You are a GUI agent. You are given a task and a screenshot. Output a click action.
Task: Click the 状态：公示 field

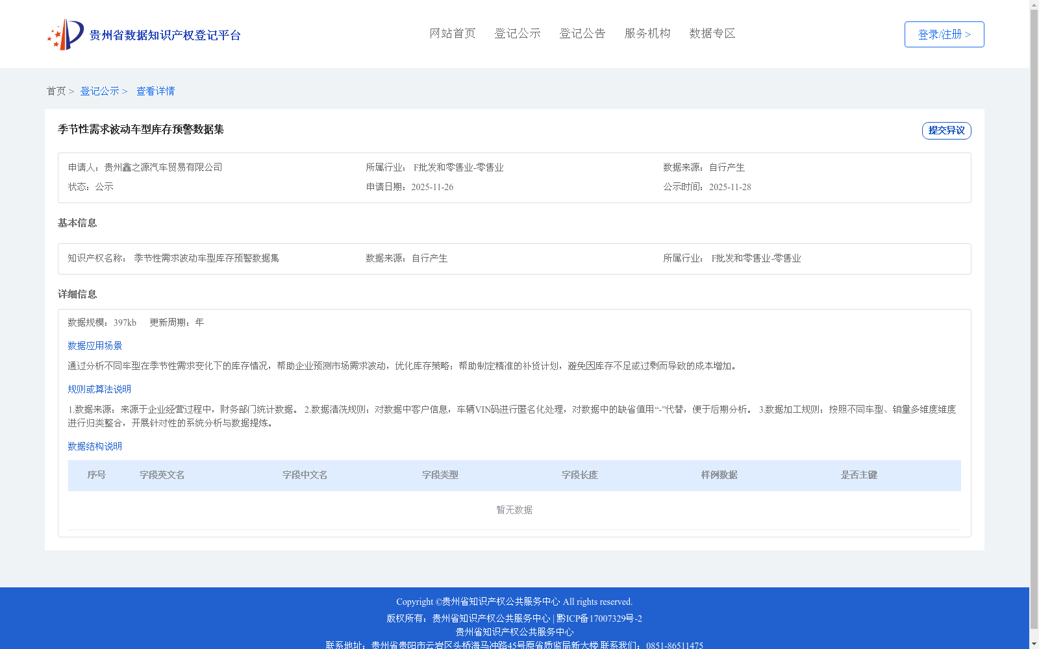[x=91, y=187]
